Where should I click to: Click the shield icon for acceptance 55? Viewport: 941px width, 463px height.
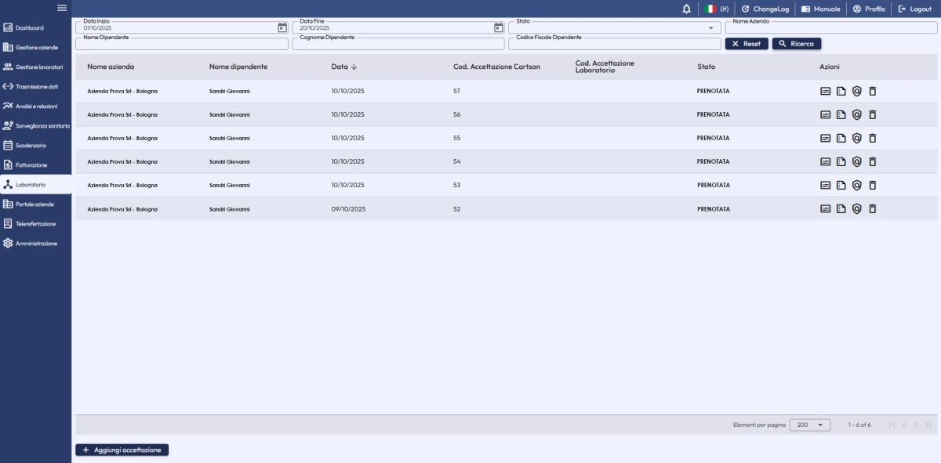point(857,139)
